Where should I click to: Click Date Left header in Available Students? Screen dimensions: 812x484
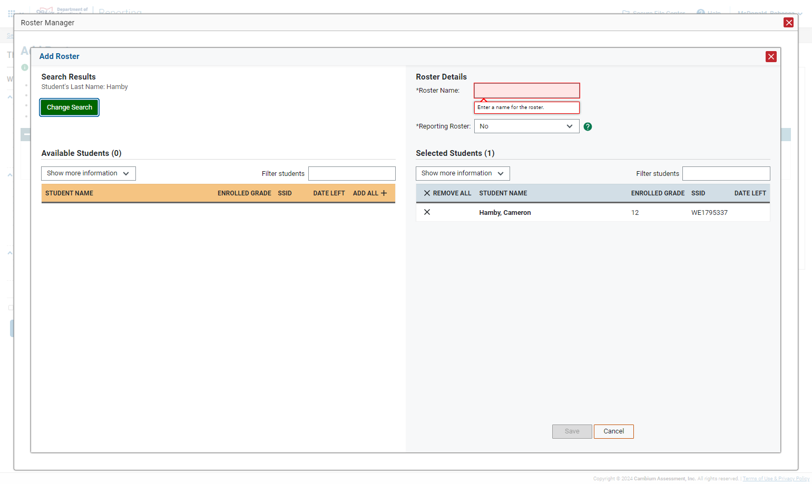pos(329,193)
